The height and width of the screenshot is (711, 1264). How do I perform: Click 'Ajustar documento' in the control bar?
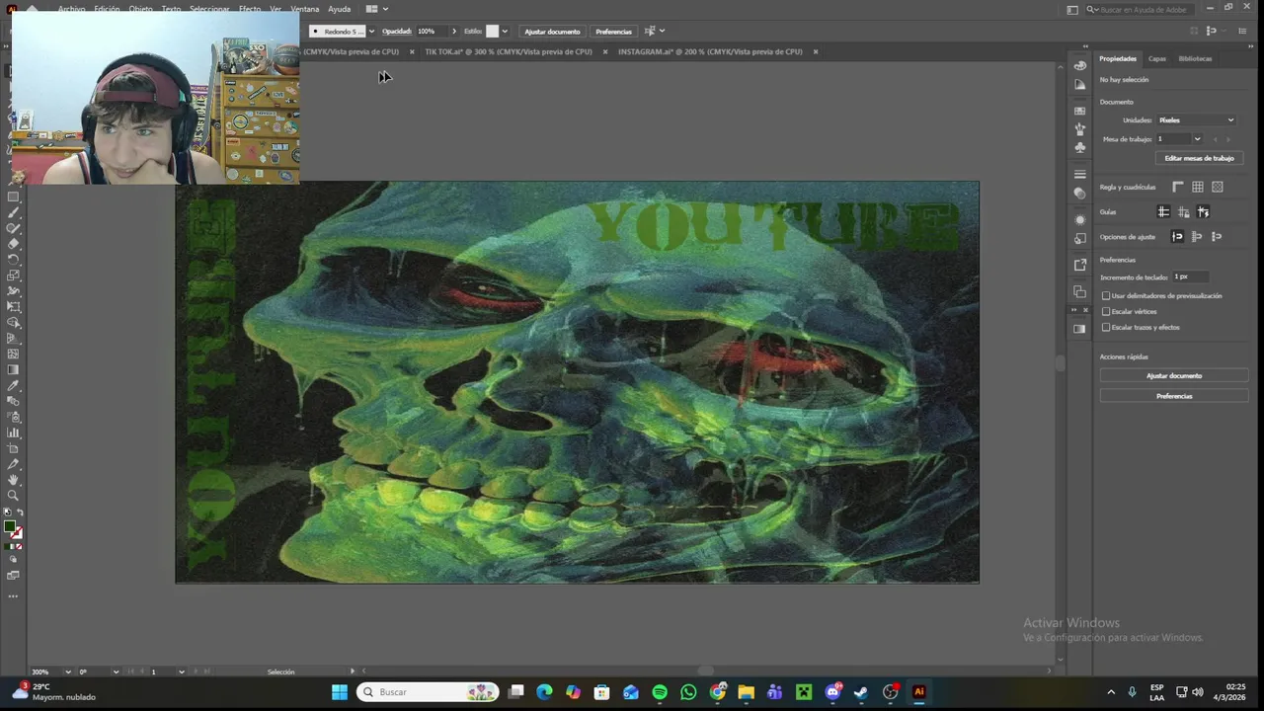point(552,32)
